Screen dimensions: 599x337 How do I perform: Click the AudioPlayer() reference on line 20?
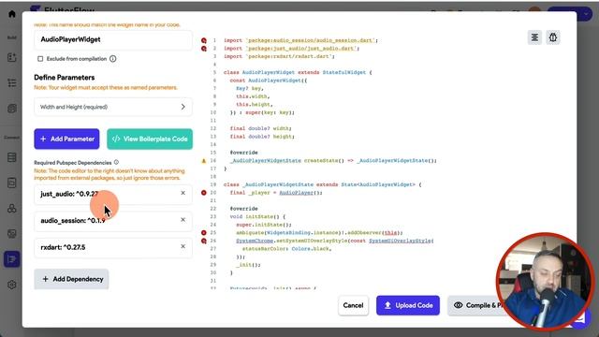(299, 193)
